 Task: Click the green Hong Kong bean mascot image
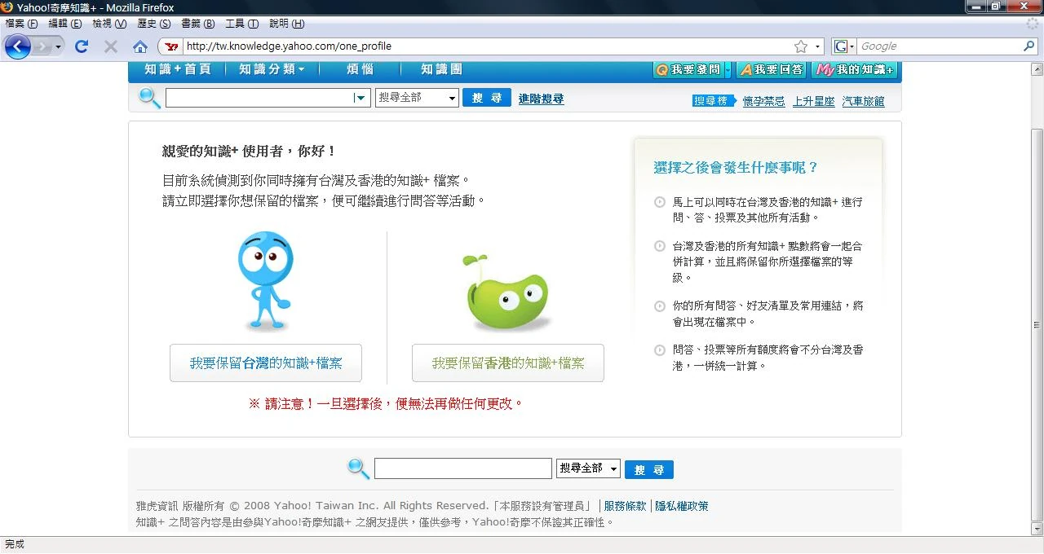[x=507, y=292]
